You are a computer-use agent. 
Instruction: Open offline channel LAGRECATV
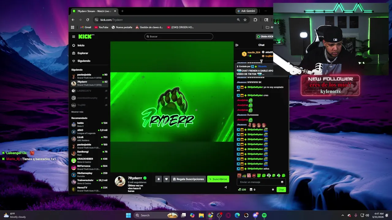[89, 91]
